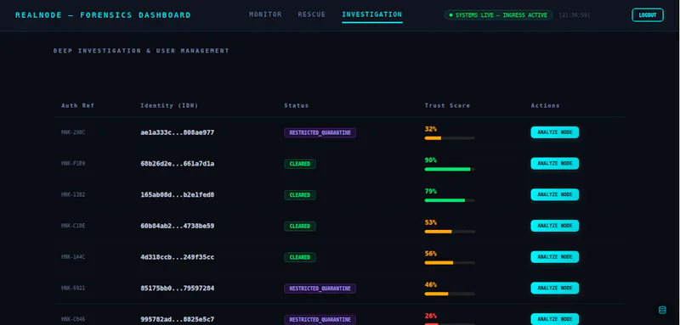Click the 79% trust score bar
The width and height of the screenshot is (680, 325).
click(450, 200)
